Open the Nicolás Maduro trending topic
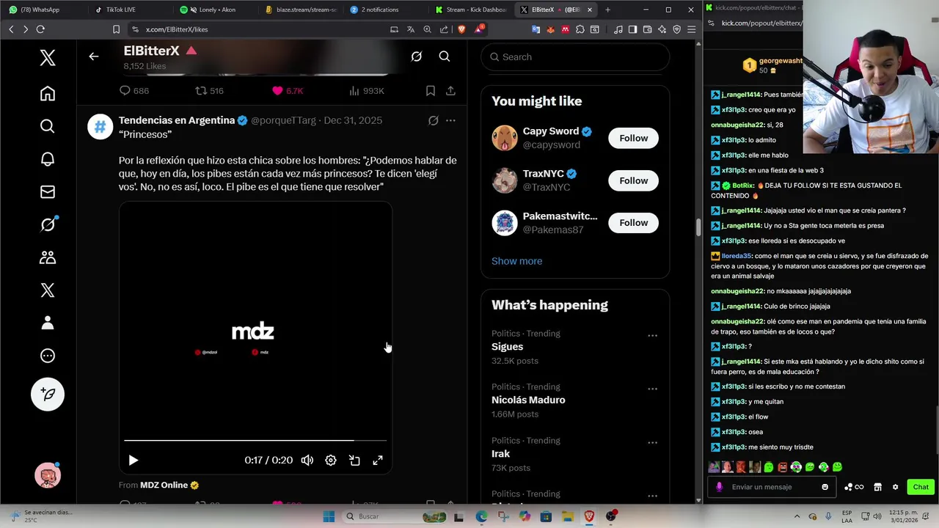Screen dimensions: 939x528 (528, 400)
